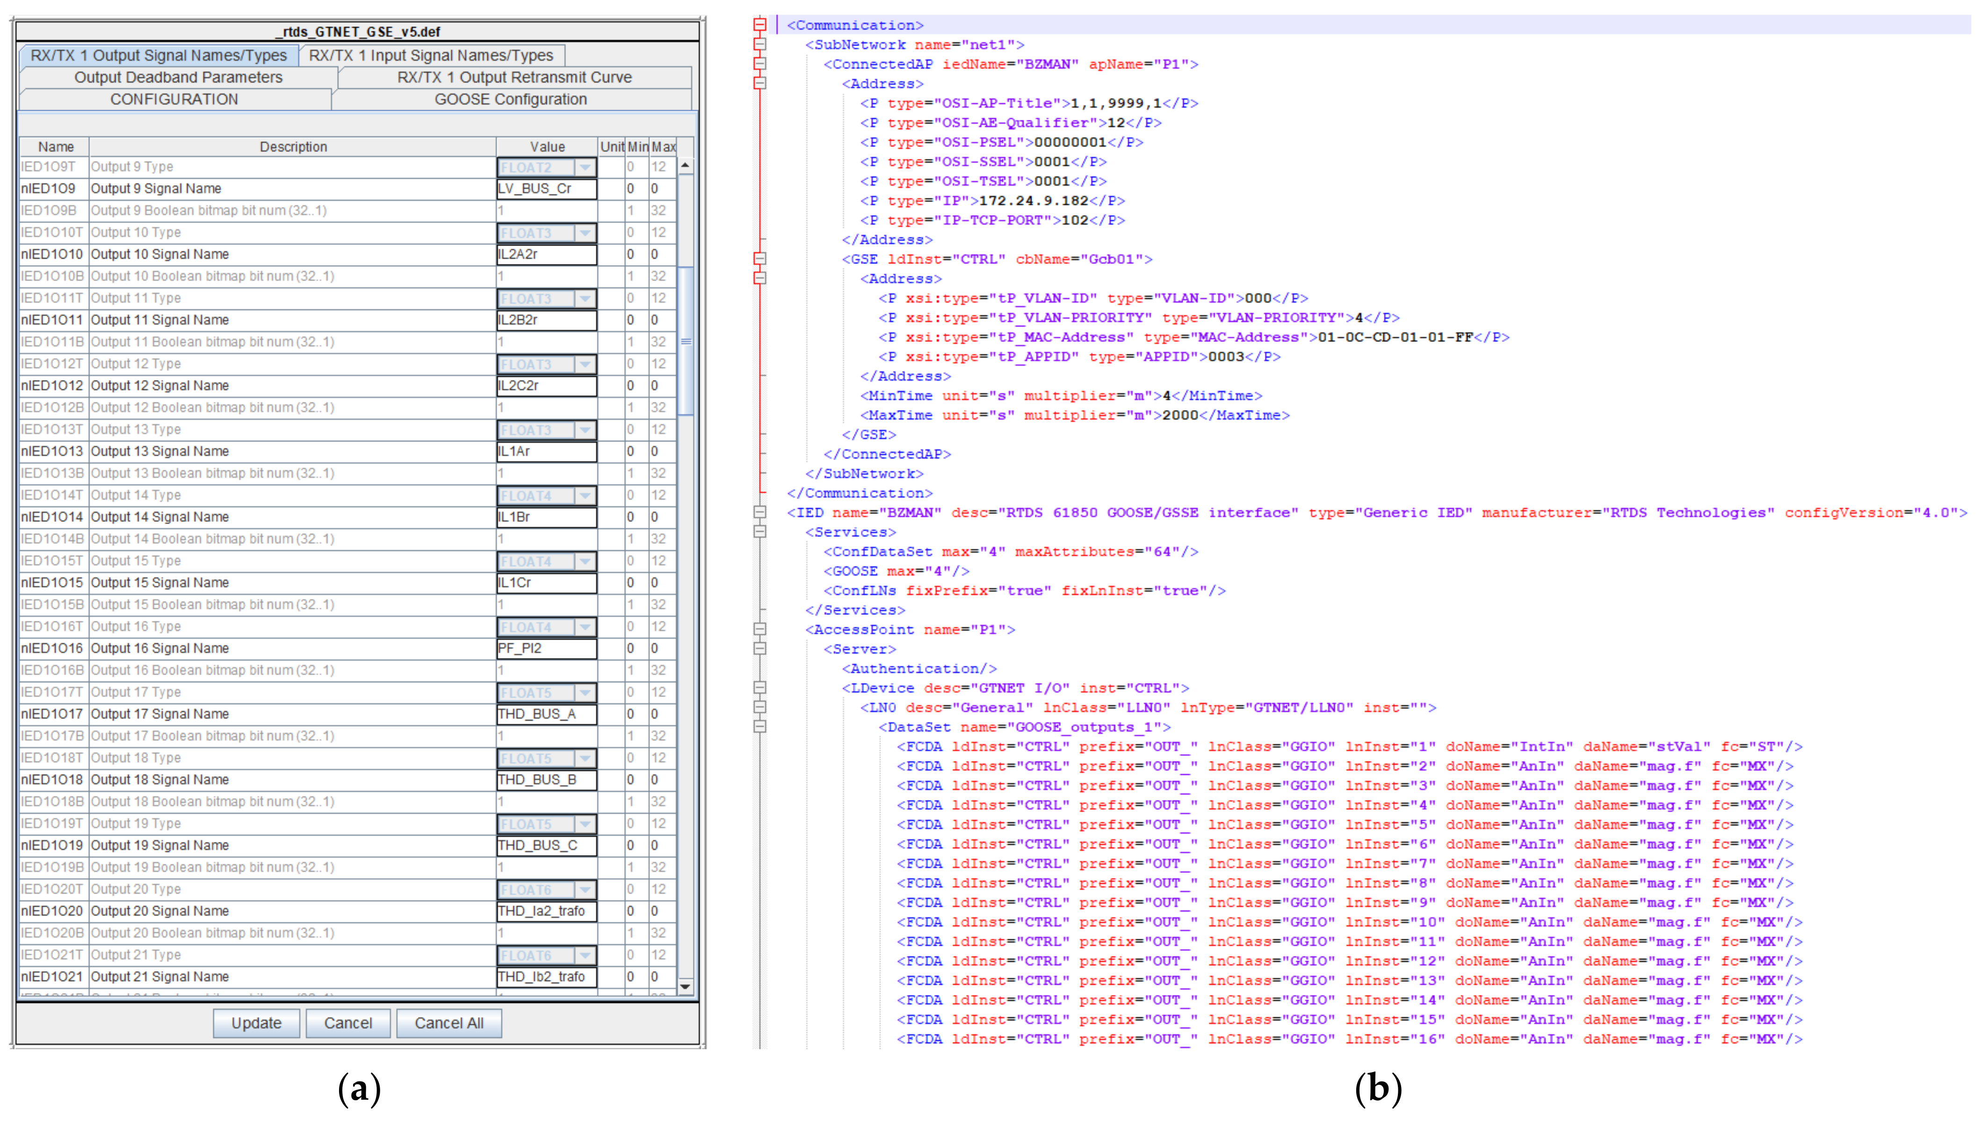Collapse the DataSet GOOSE_outputs_1 fold marker
The height and width of the screenshot is (1124, 1981).
[759, 727]
